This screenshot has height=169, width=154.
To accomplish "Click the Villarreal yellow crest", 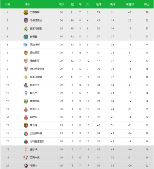I will click(x=26, y=142).
